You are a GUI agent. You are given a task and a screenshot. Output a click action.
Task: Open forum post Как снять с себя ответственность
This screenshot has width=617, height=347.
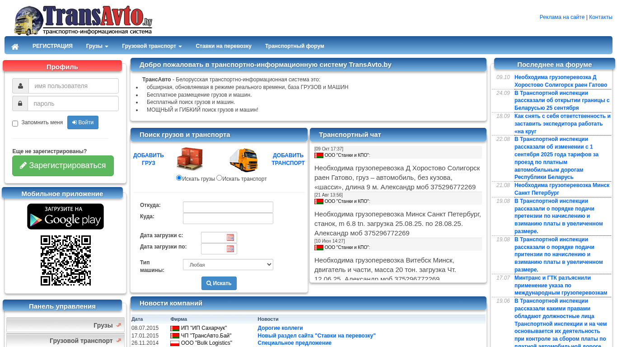tap(562, 124)
